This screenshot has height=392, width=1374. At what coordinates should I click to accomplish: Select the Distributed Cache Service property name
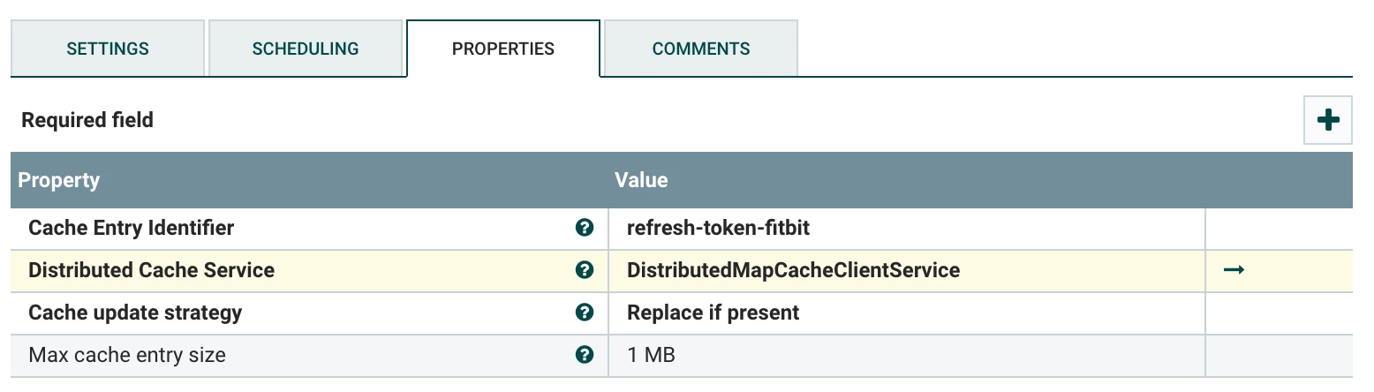[x=152, y=270]
